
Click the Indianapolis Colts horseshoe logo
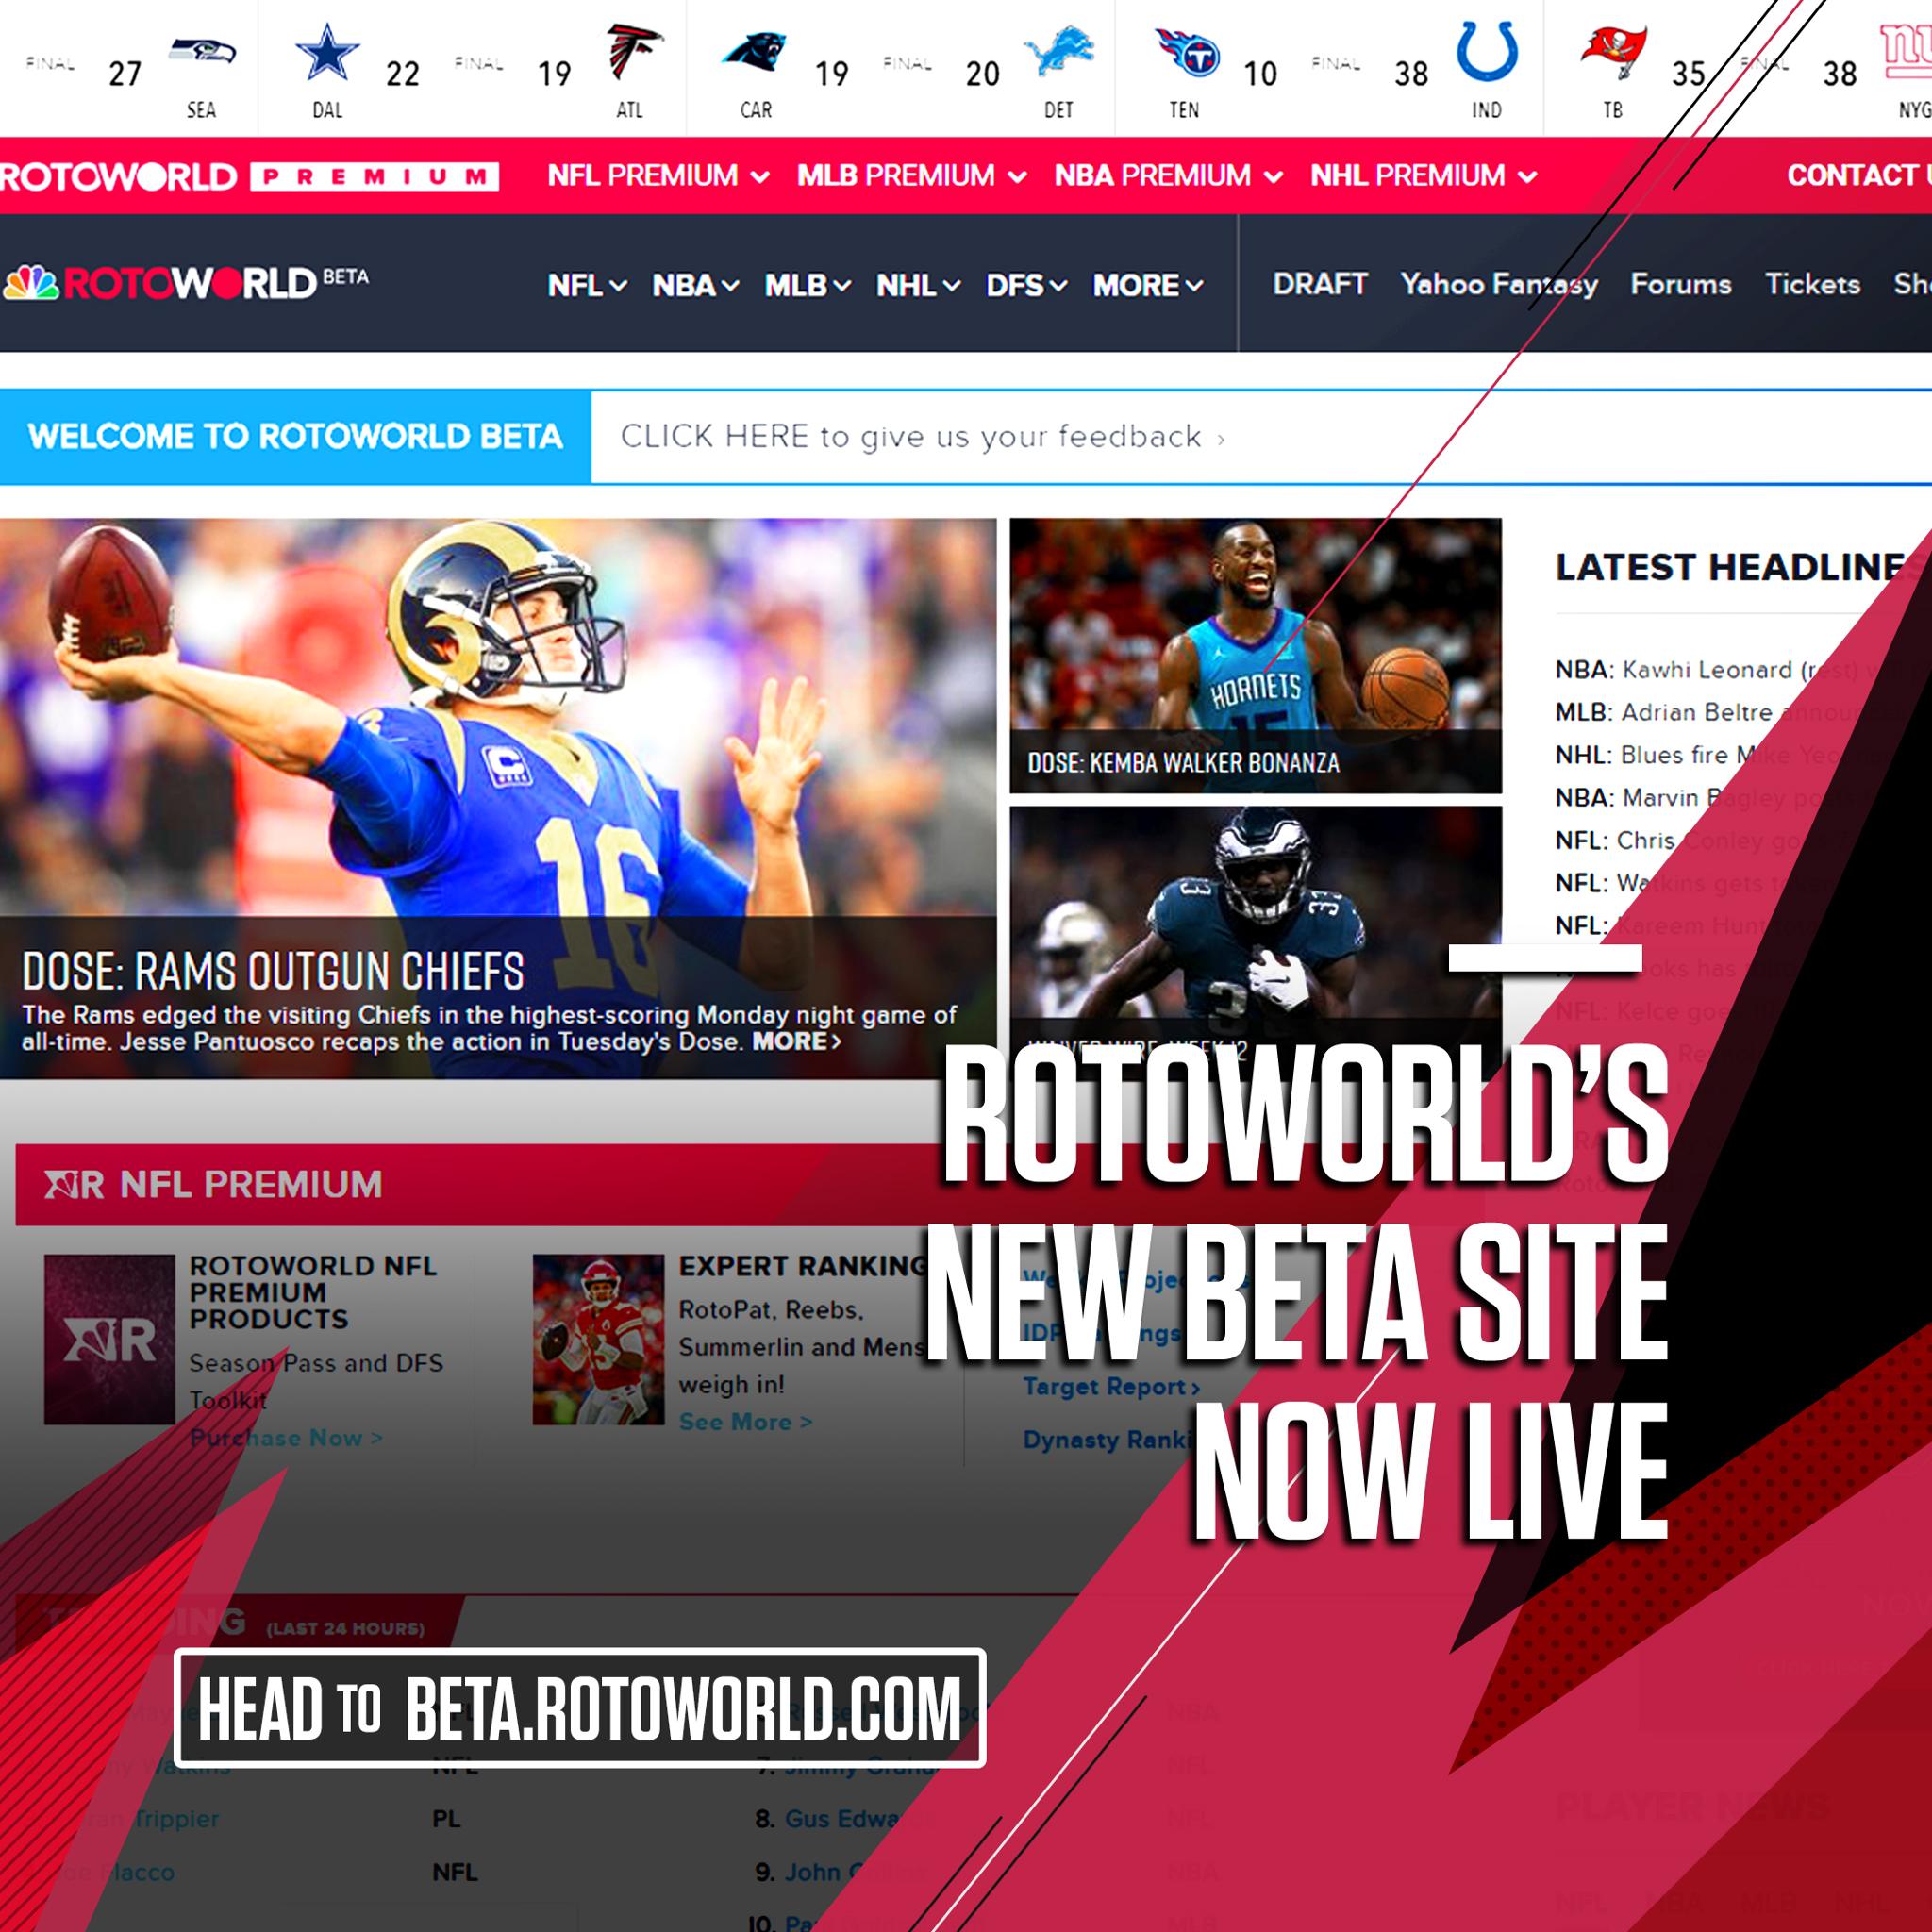(1487, 52)
